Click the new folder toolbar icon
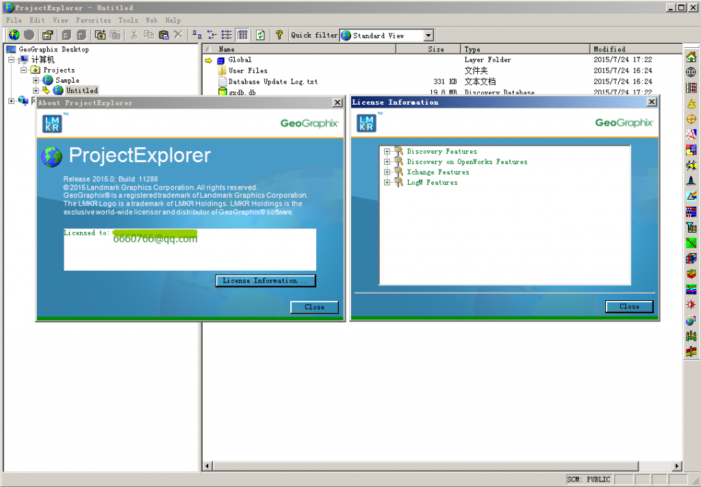 [x=100, y=35]
